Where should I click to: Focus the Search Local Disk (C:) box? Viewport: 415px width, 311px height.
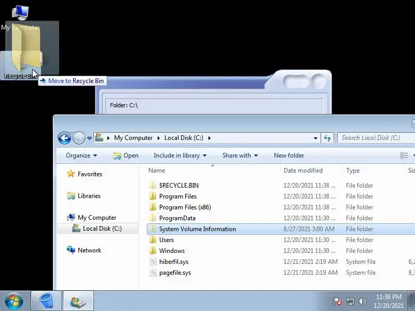[376, 138]
